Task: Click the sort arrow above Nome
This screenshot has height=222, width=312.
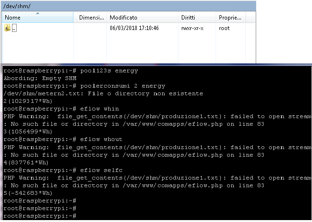Action: [x=38, y=13]
